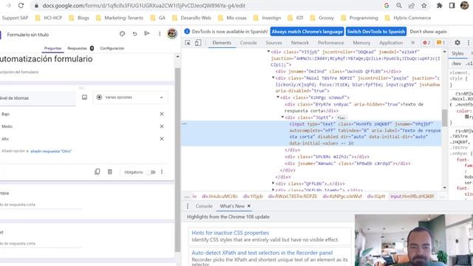Duplicate the question with copy icon
The image size is (473, 266).
tap(97, 171)
